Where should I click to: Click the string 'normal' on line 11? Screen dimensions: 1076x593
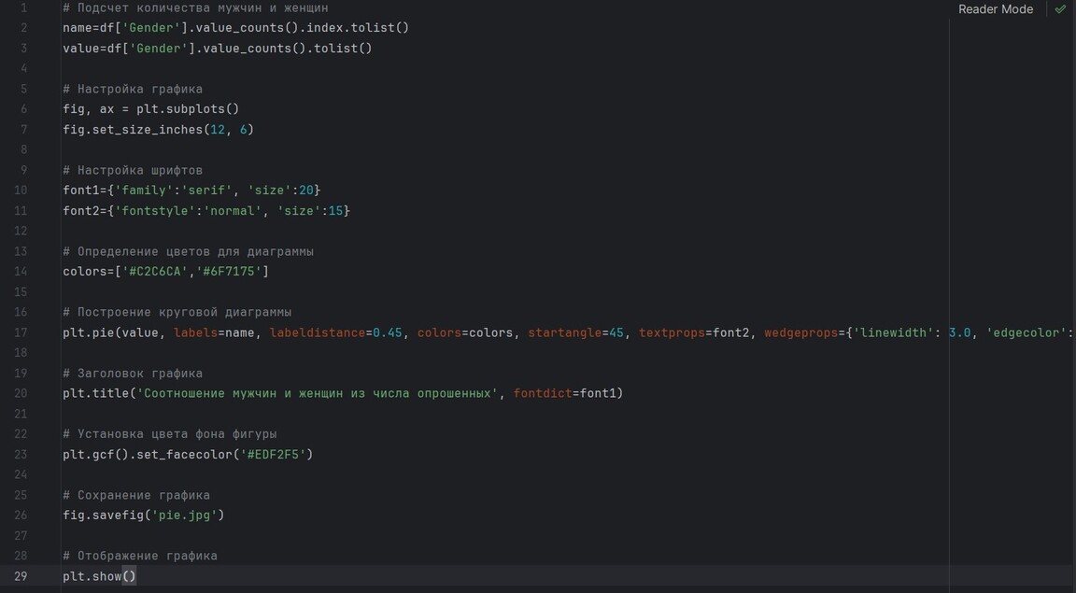pos(232,210)
